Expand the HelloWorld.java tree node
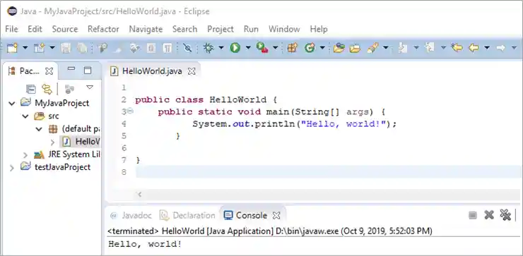 tap(52, 142)
